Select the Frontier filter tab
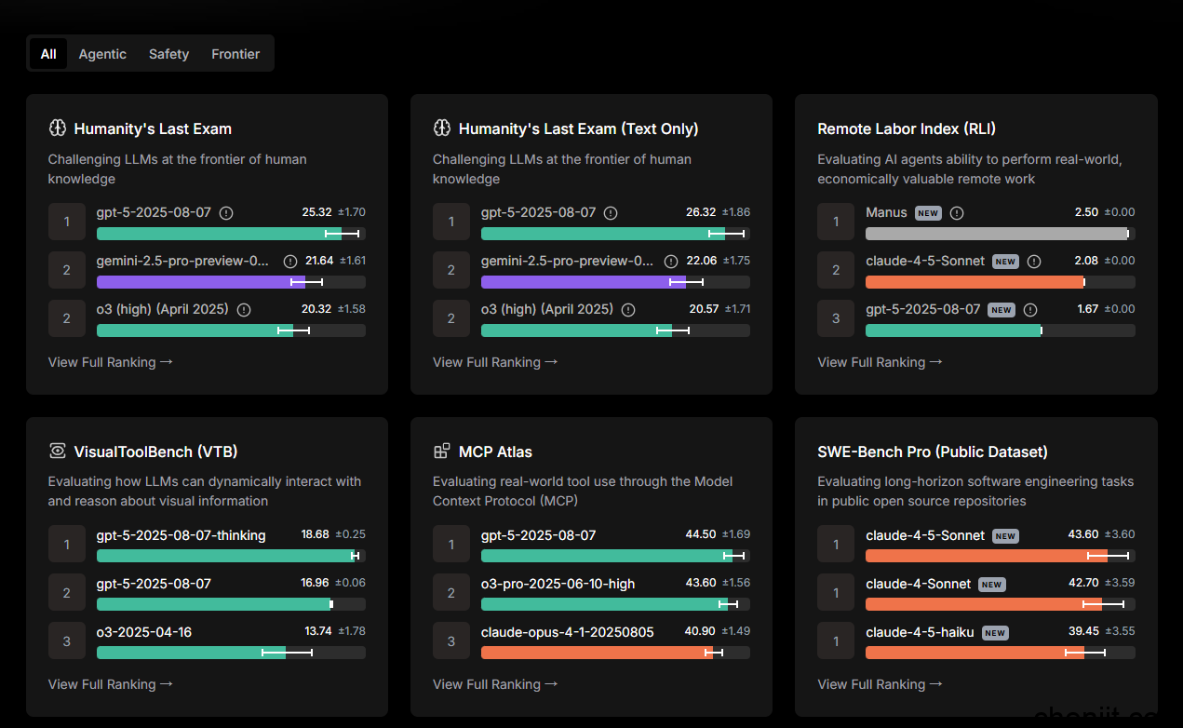The height and width of the screenshot is (728, 1183). 235,54
